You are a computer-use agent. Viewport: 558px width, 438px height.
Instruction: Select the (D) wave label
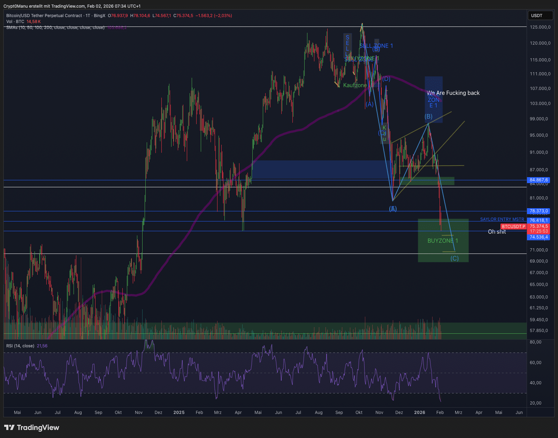pyautogui.click(x=386, y=79)
